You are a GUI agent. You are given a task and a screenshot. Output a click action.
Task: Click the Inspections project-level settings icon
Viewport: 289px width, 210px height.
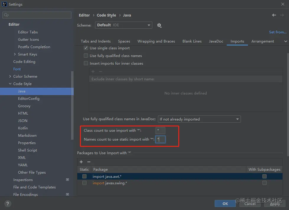click(x=68, y=180)
